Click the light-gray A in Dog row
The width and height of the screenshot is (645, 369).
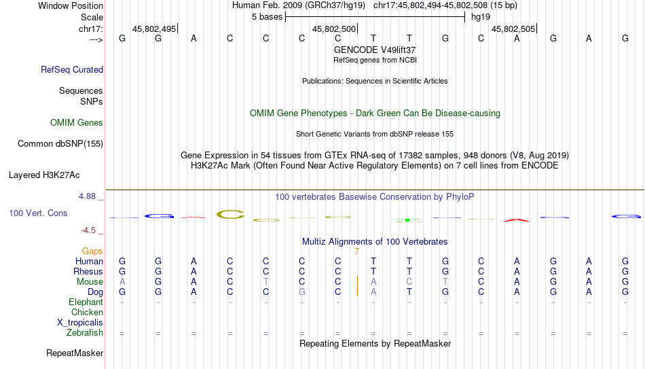click(373, 292)
